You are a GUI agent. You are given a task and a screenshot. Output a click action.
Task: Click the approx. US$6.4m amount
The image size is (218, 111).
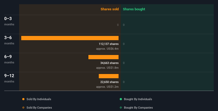[x=107, y=49]
